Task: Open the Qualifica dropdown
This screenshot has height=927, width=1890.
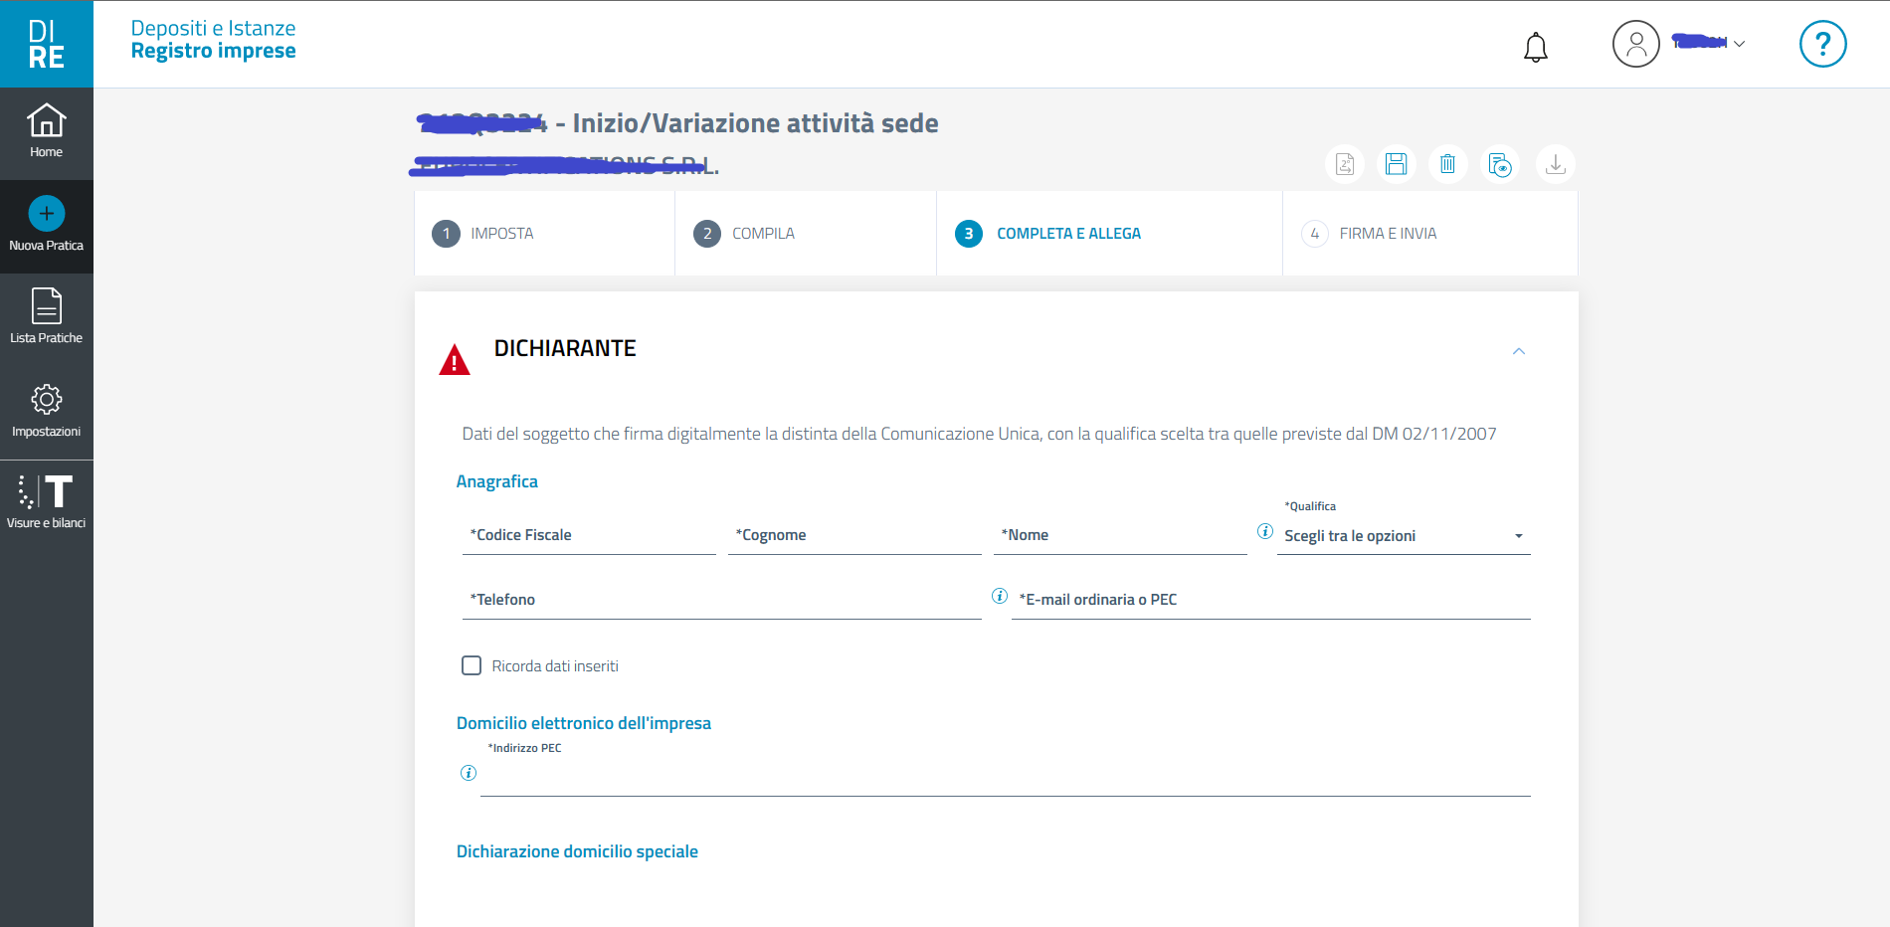Action: (1403, 536)
